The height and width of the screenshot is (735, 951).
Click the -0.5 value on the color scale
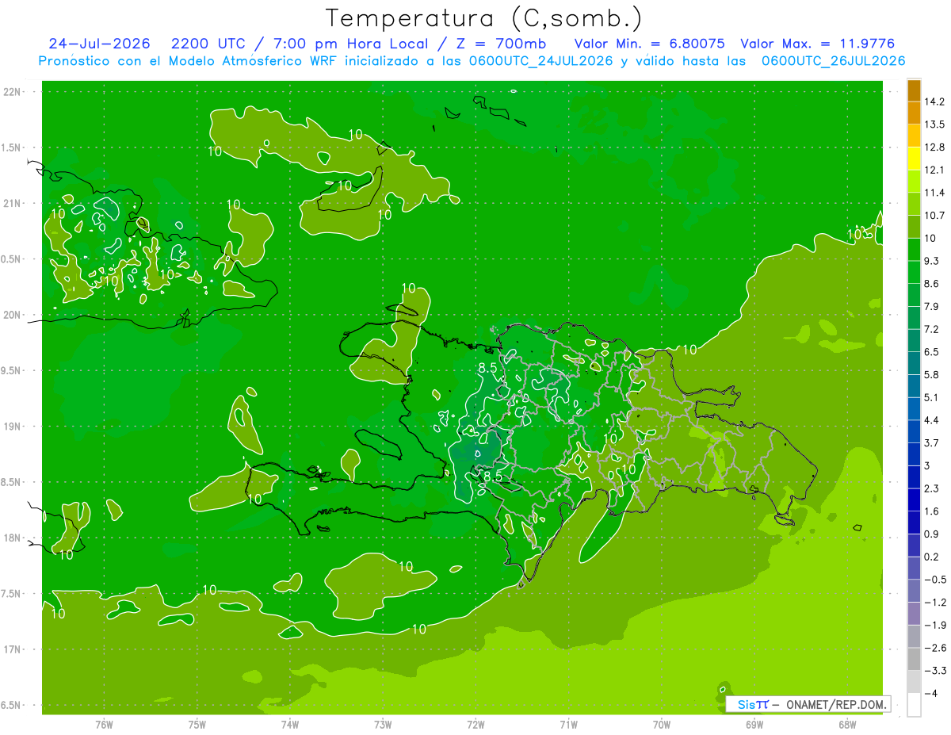[935, 580]
